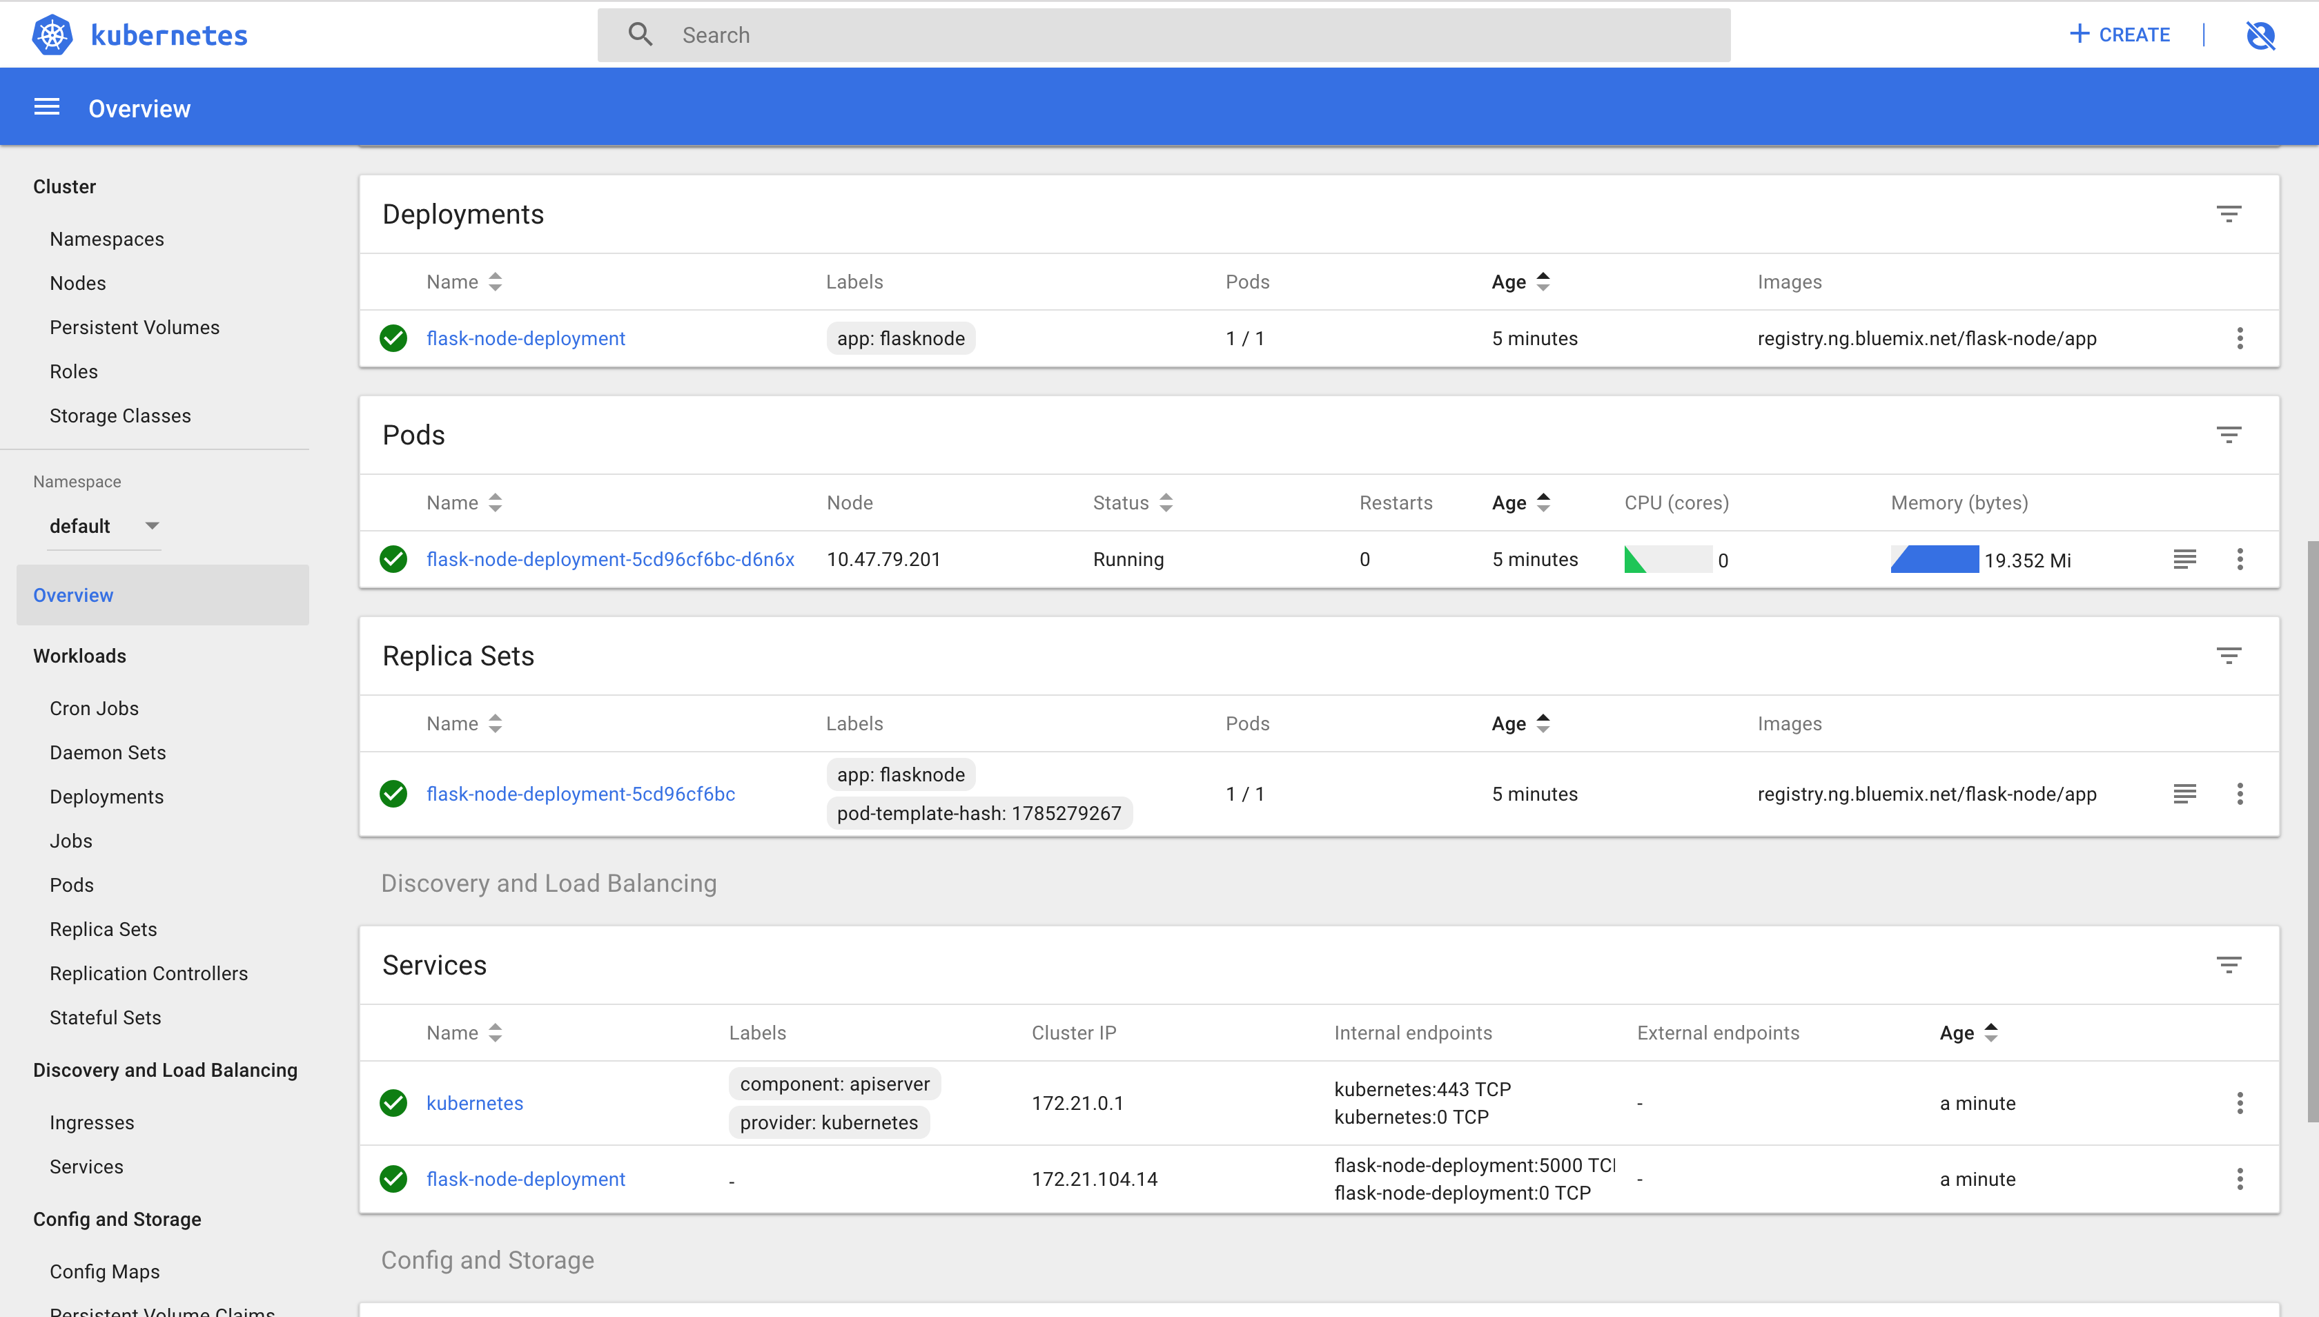Expand the default namespace dropdown
Screen dimensions: 2319x1317
tap(152, 525)
